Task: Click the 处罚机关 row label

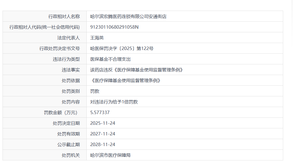Action: 71,155
